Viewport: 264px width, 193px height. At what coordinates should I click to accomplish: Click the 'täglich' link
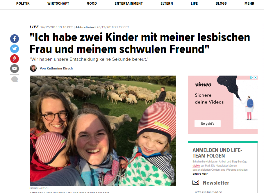tap(196, 166)
